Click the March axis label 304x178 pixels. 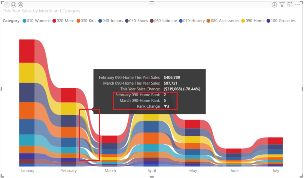click(x=110, y=171)
